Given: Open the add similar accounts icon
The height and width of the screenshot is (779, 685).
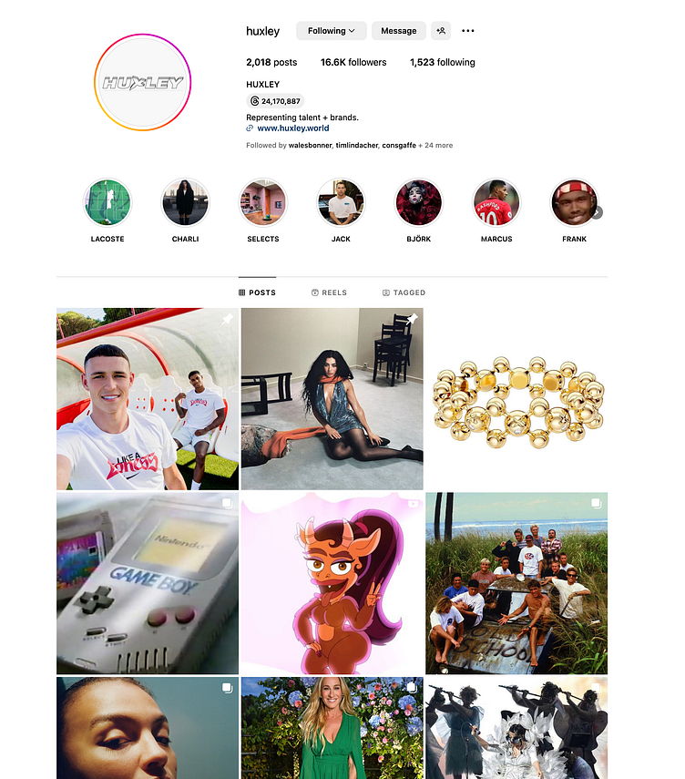Looking at the screenshot, I should [x=441, y=31].
